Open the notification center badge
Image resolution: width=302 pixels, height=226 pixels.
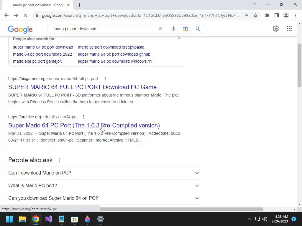click(294, 219)
